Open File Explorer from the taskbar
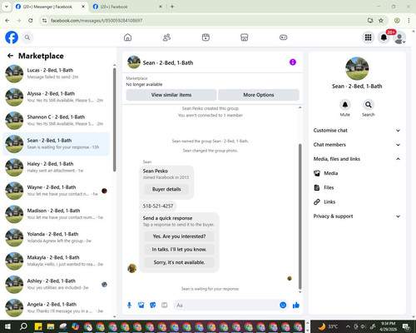Viewport: 416px width, 333px height. pos(51,326)
